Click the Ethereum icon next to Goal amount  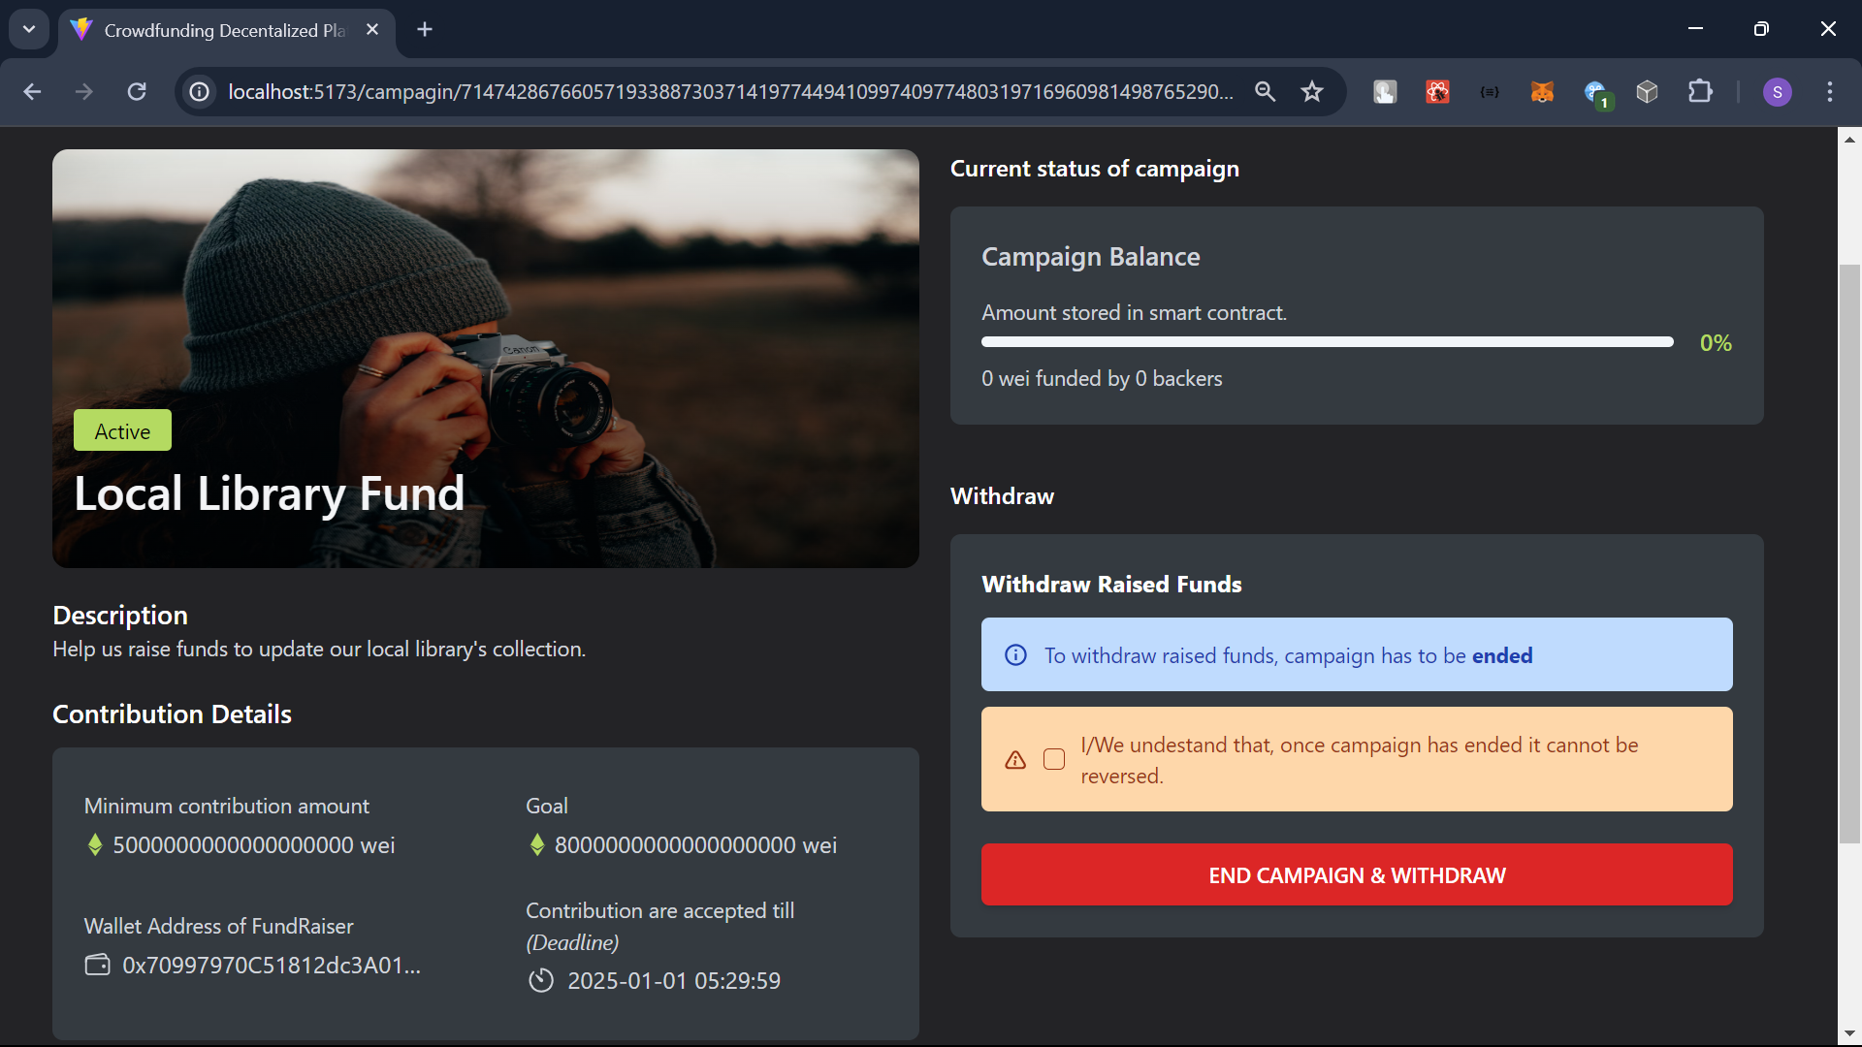coord(536,843)
